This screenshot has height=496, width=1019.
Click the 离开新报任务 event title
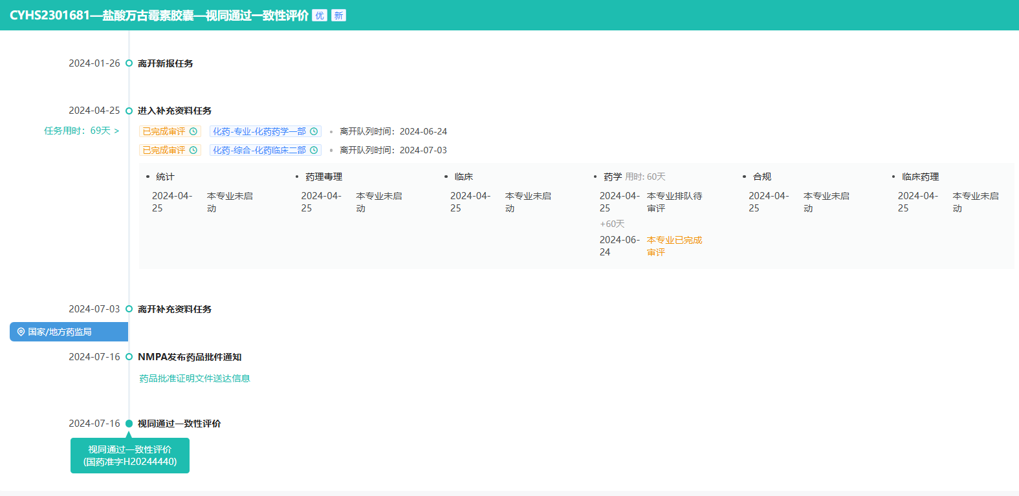pyautogui.click(x=166, y=63)
